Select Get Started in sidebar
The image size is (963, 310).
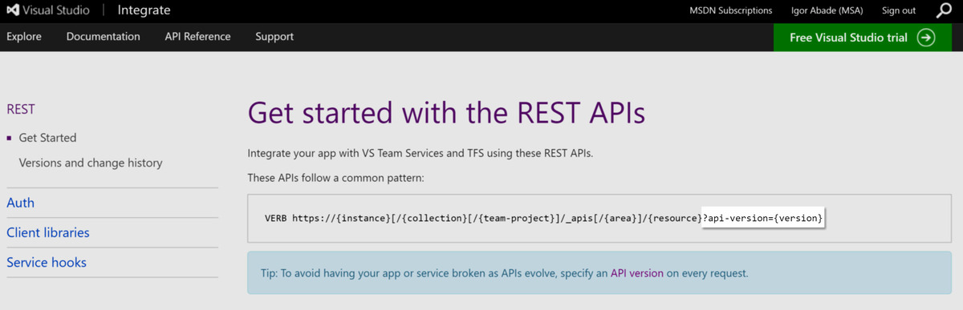pyautogui.click(x=47, y=138)
